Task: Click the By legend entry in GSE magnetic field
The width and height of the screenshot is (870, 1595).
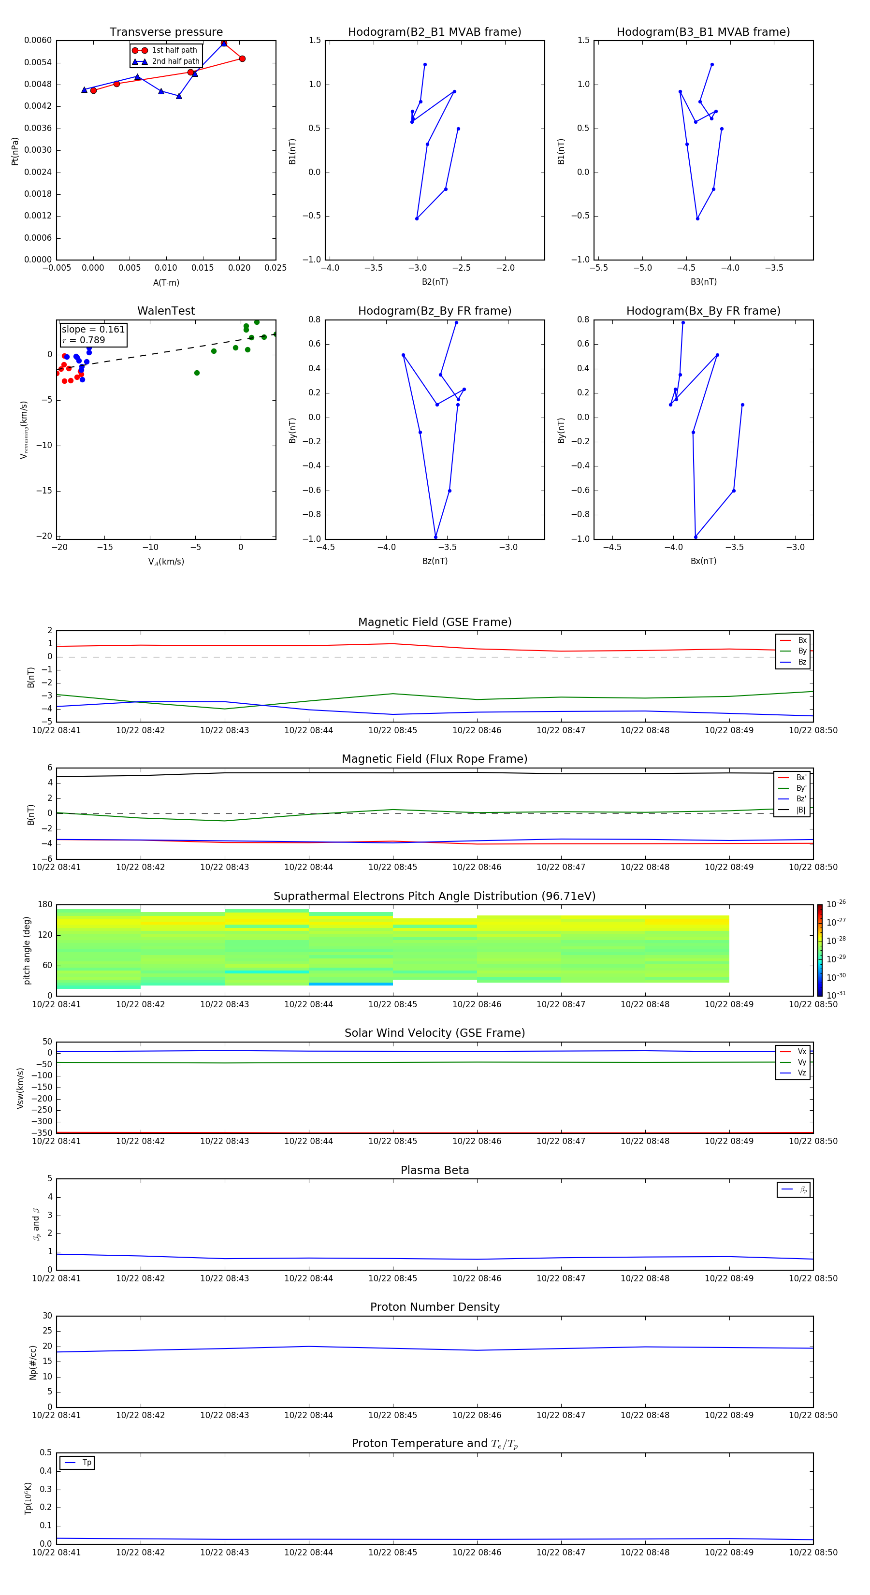Action: pos(793,651)
